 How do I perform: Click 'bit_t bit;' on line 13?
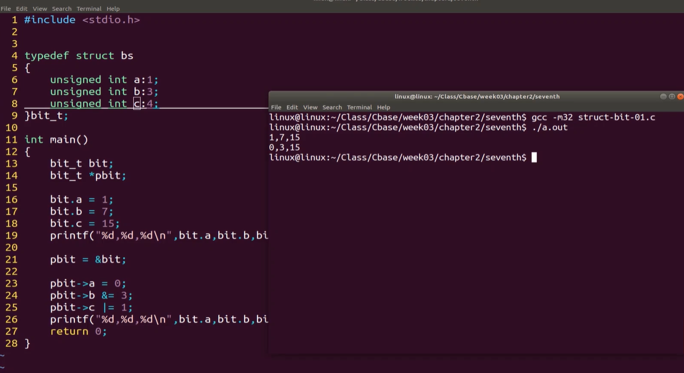(82, 164)
